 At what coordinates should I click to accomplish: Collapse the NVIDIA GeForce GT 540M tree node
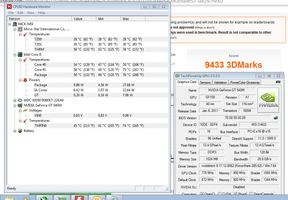click(x=15, y=106)
